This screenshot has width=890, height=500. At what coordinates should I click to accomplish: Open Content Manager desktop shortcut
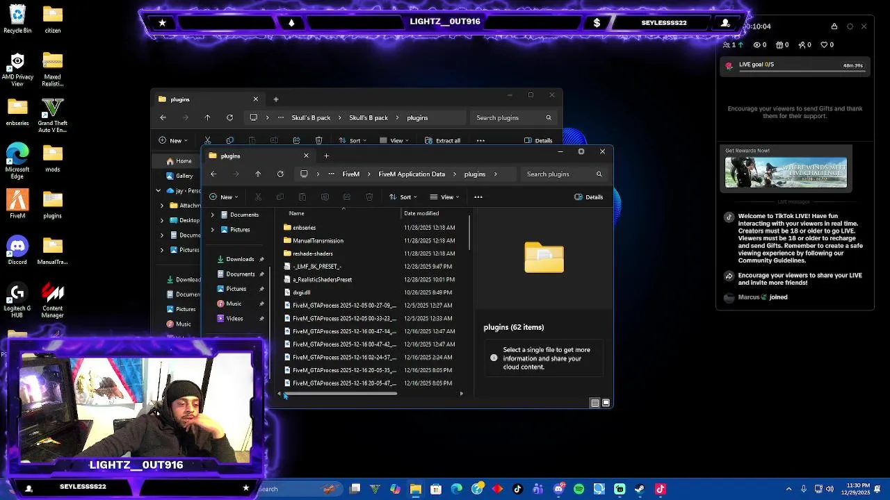(x=52, y=301)
